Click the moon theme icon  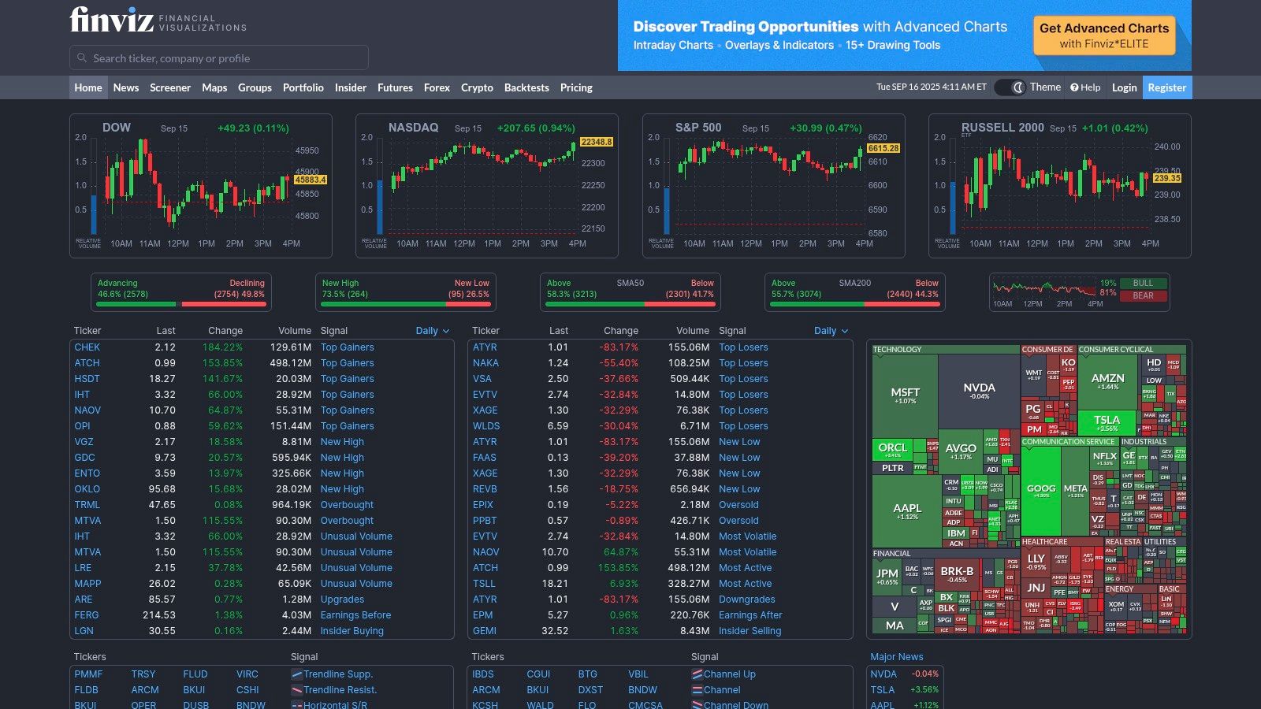coord(1018,87)
